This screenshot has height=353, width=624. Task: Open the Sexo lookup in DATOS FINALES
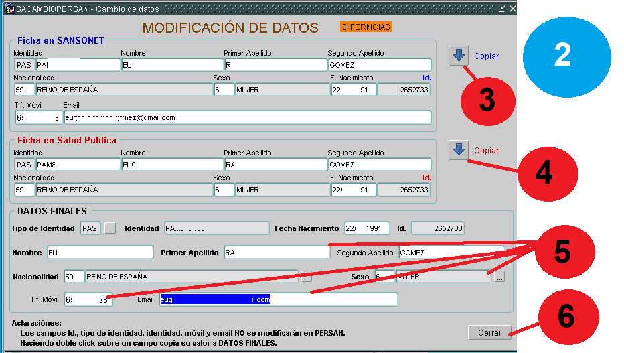499,276
